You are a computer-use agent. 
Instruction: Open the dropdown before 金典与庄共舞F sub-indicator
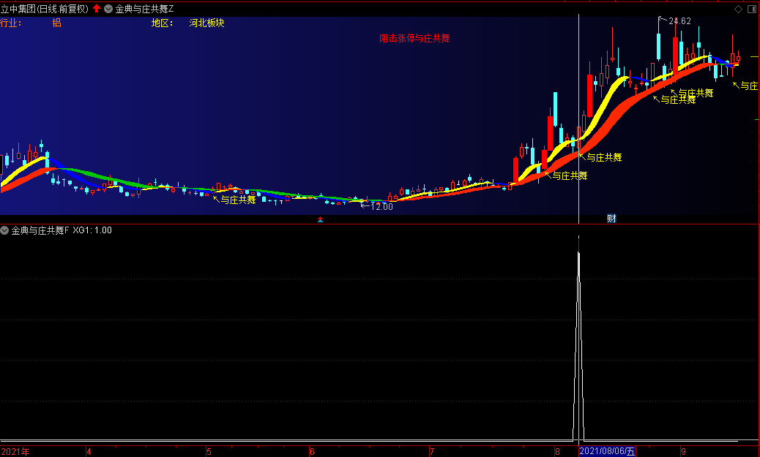tap(4, 230)
